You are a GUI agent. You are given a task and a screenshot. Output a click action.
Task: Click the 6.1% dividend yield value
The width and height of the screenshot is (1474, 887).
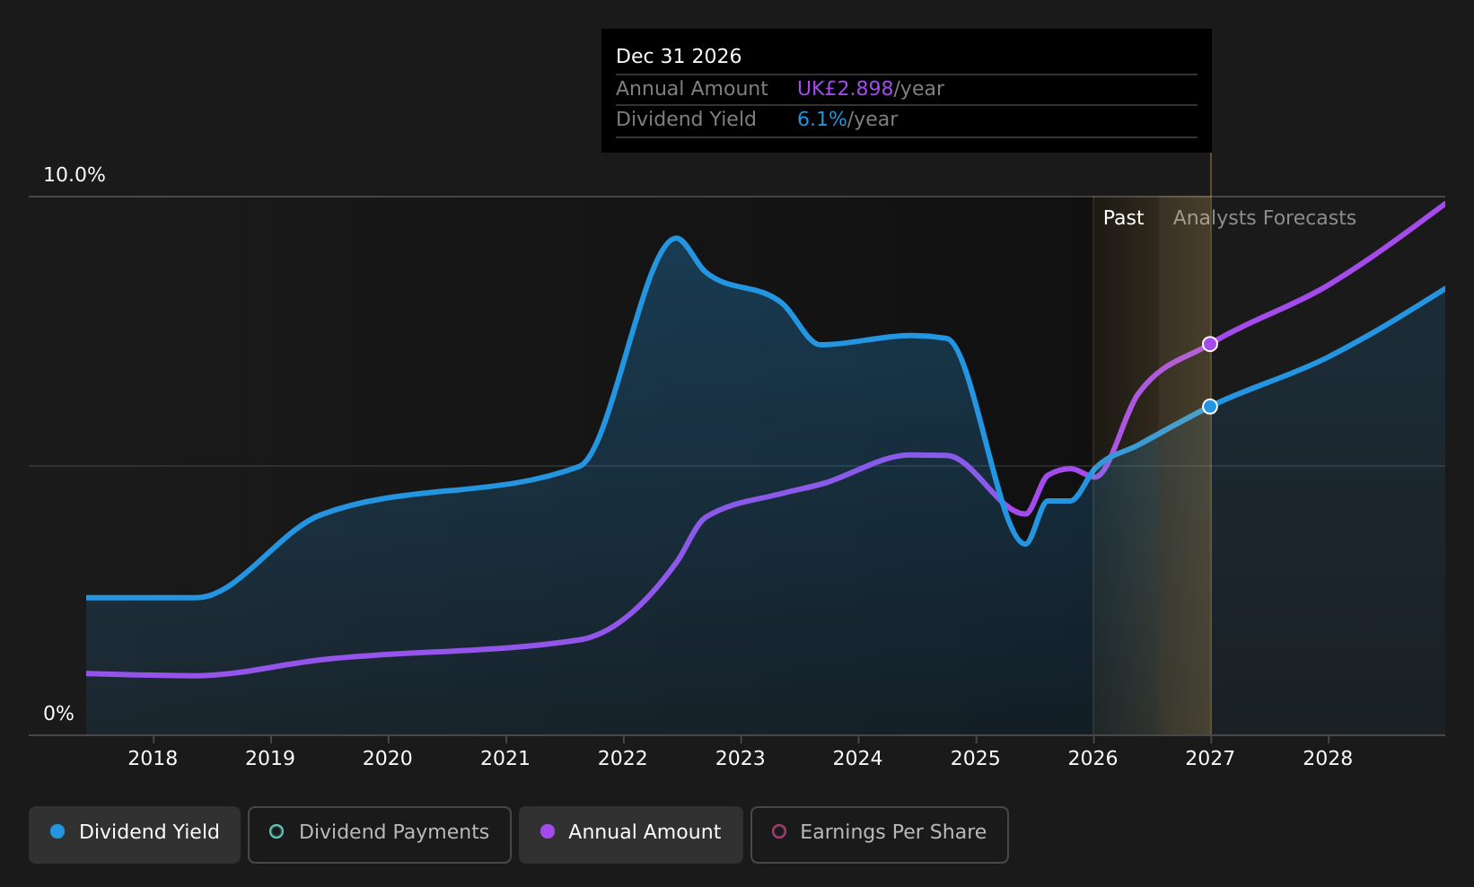point(821,119)
